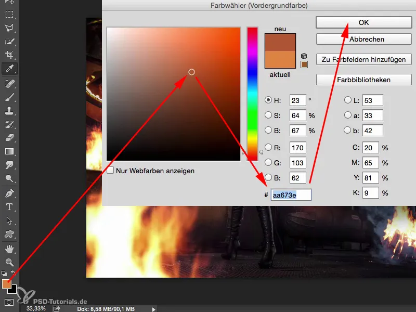Confirm the color with OK

click(x=363, y=22)
